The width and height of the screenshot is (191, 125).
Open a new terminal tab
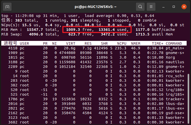pyautogui.click(x=7, y=7)
